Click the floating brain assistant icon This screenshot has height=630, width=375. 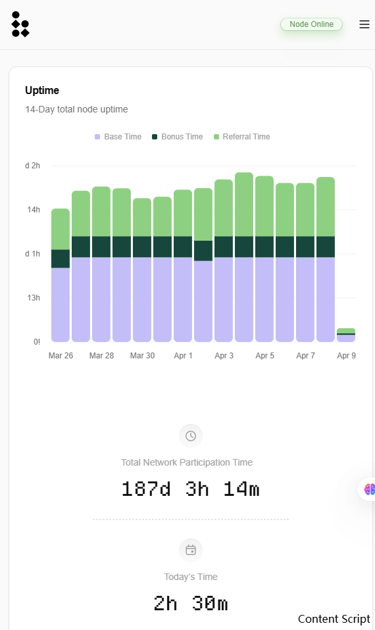(369, 489)
